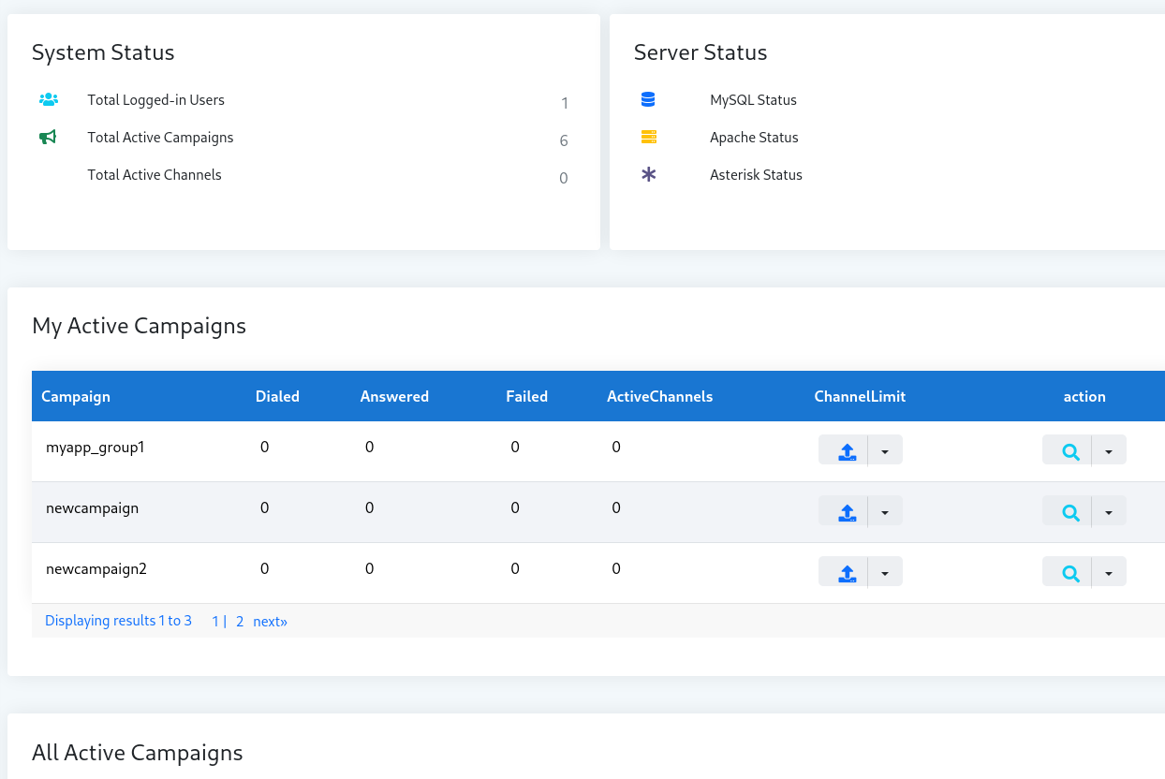The height and width of the screenshot is (779, 1165).
Task: Click the magnifier action icon for newcampaign
Action: [x=1070, y=511]
